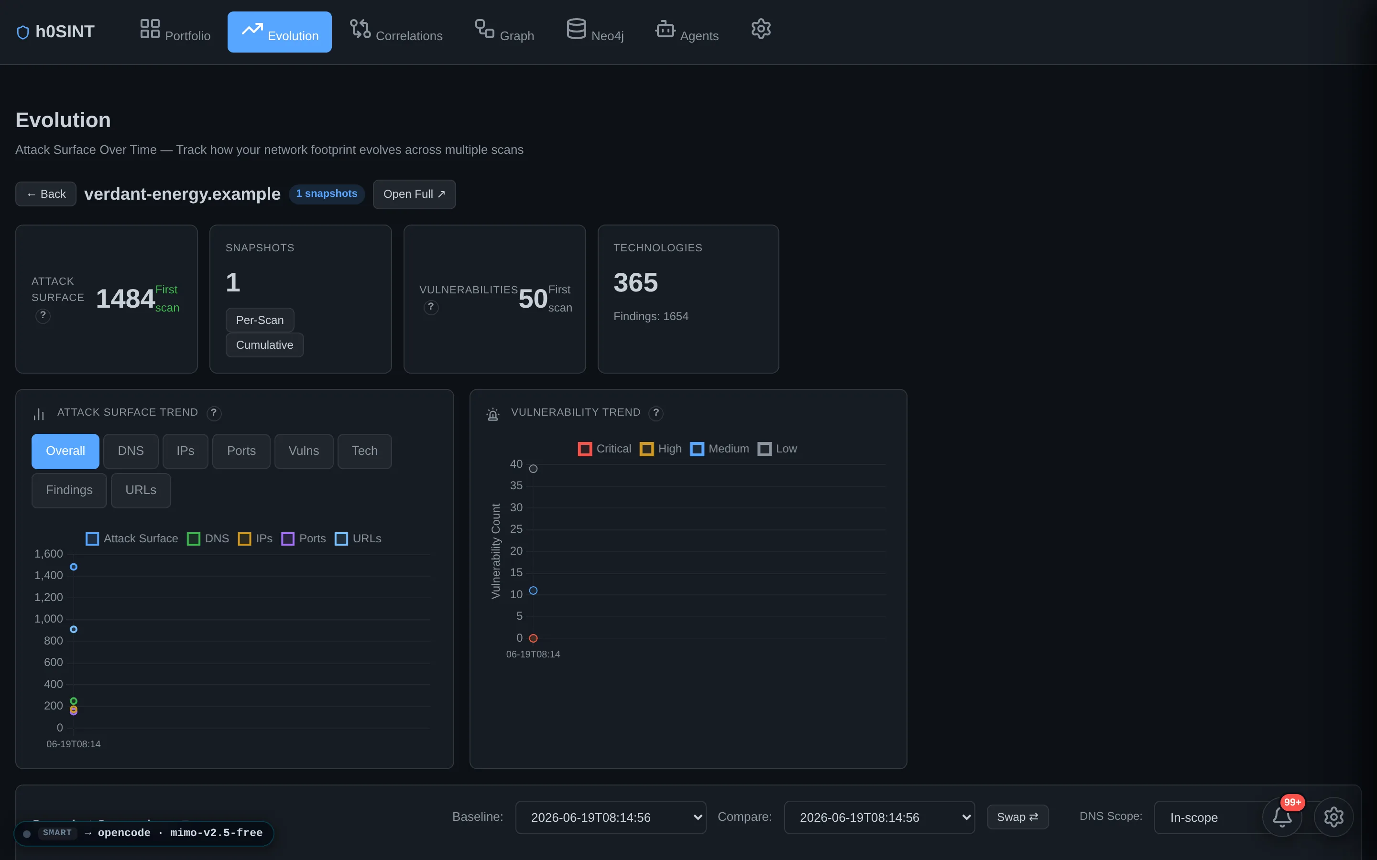
Task: Select the Ports trend filter
Action: (x=241, y=451)
